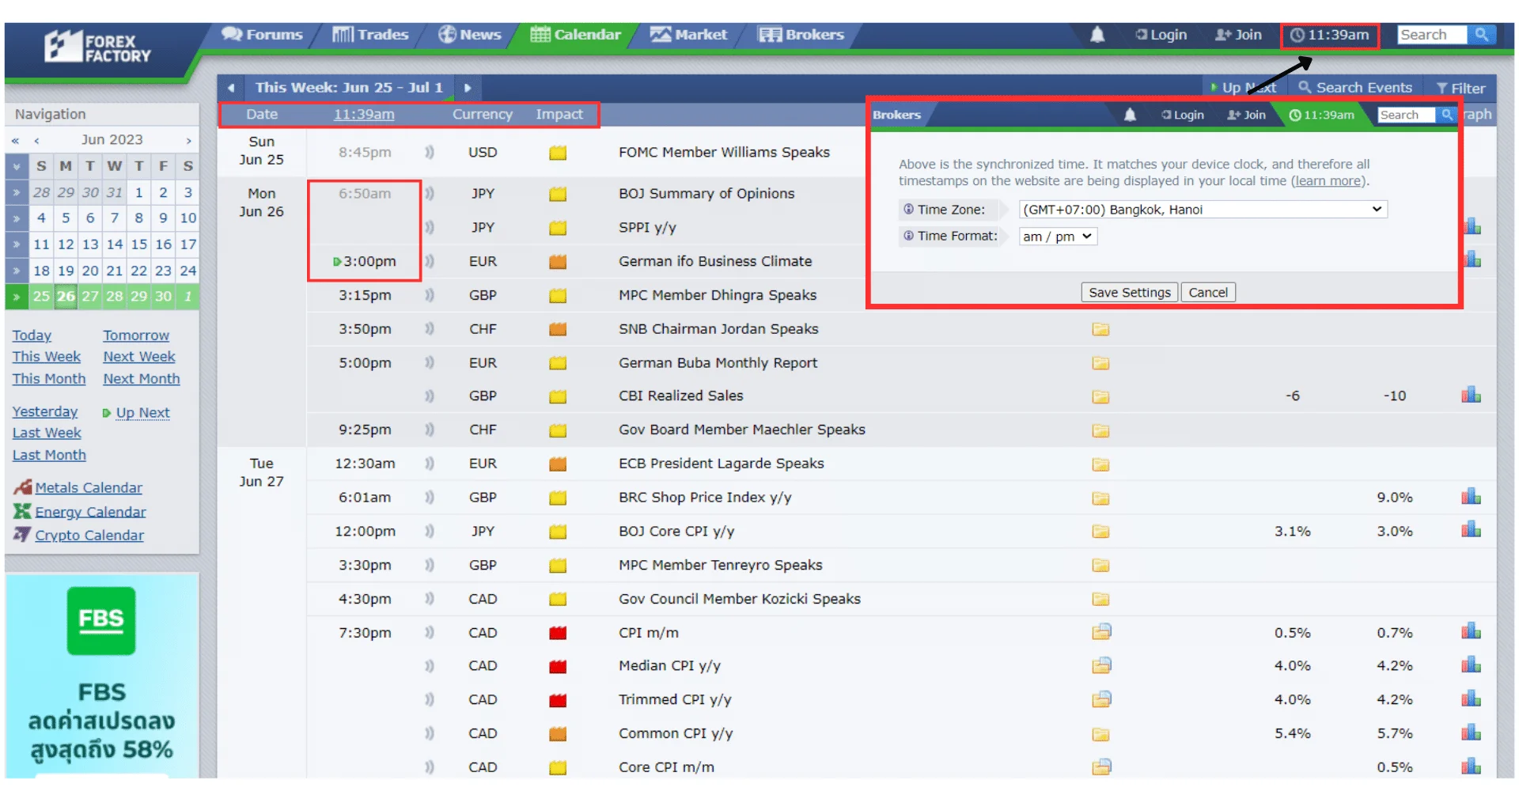Open the Time Format dropdown
The image size is (1519, 799).
[1058, 237]
